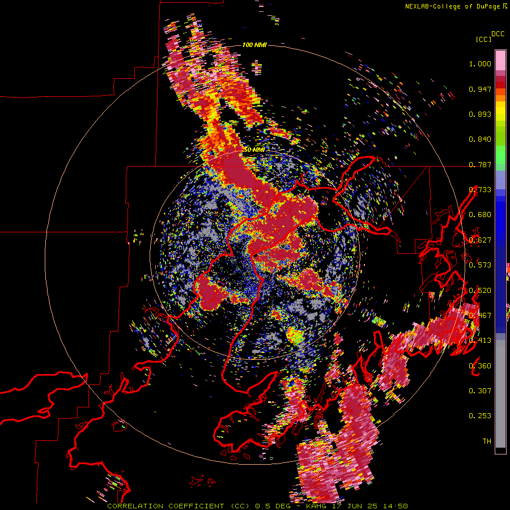Image resolution: width=510 pixels, height=510 pixels.
Task: Click the 0.360 color scale label
Action: coord(480,366)
